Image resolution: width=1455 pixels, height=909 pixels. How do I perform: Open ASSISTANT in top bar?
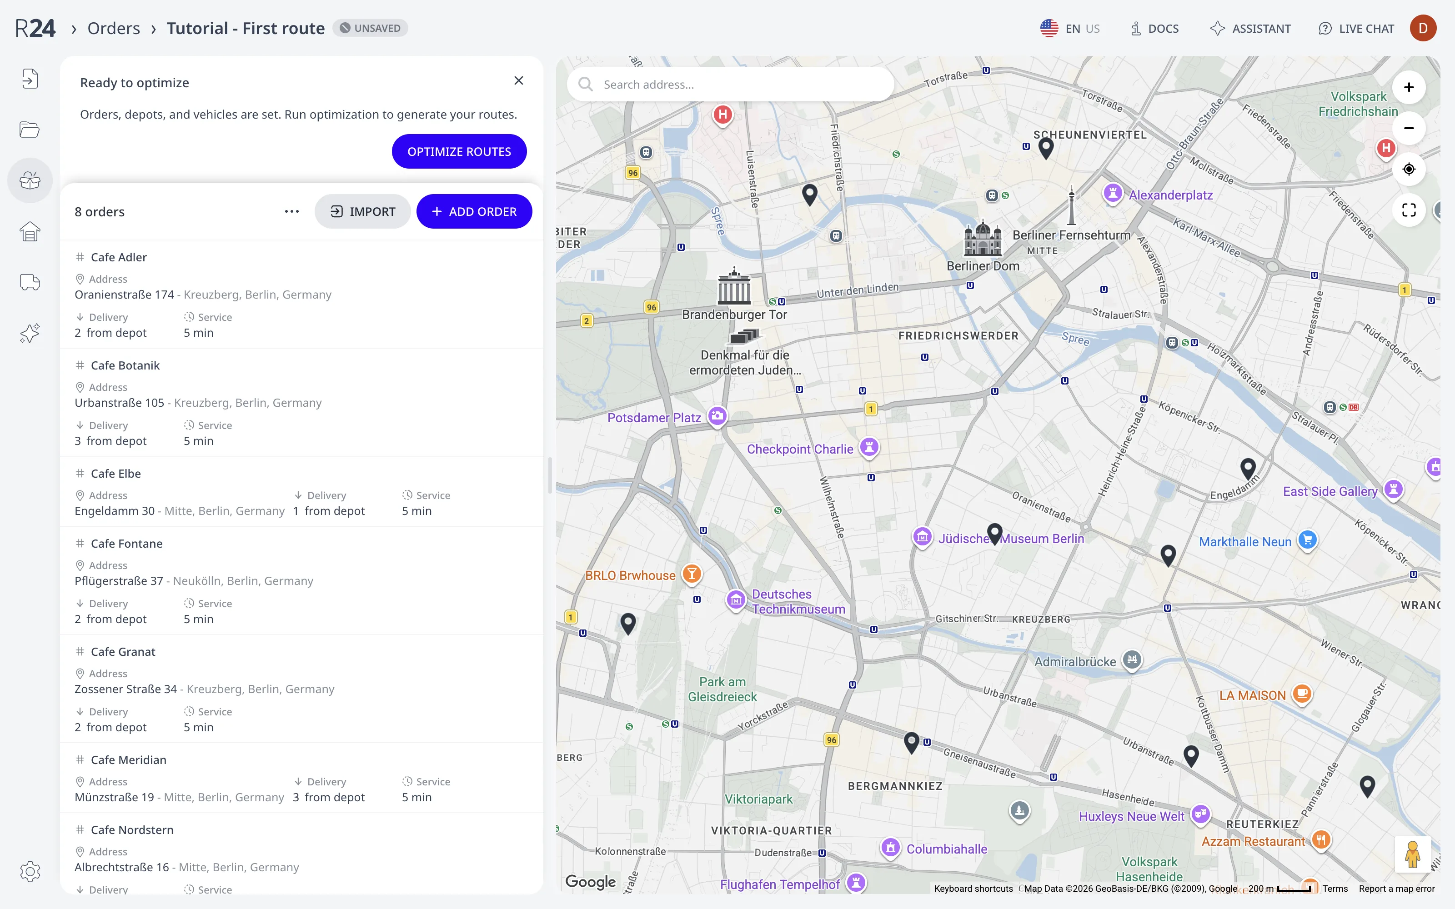tap(1250, 28)
